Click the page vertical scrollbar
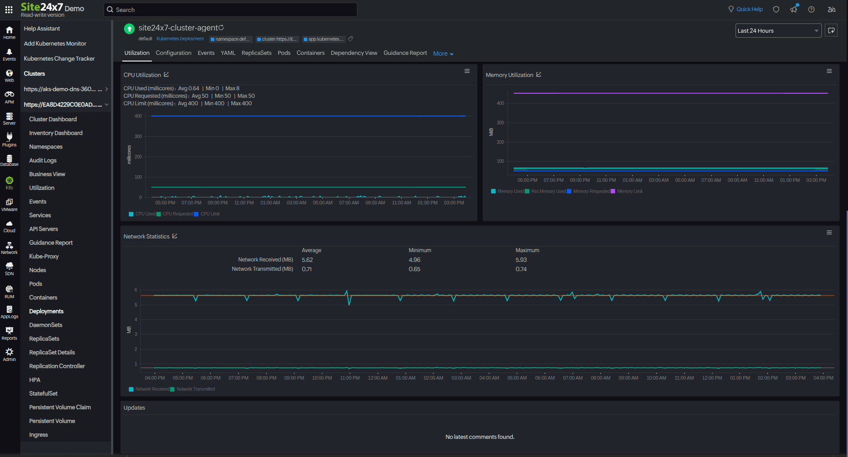This screenshot has height=457, width=848. pos(846,332)
